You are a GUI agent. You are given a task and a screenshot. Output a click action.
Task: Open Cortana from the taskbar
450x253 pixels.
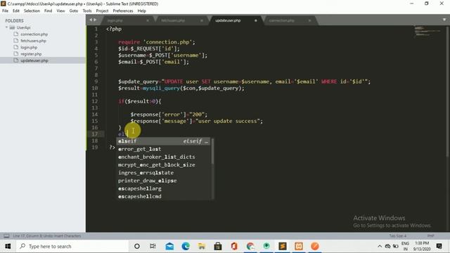137,246
